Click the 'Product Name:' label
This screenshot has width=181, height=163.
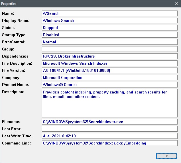click(16, 85)
